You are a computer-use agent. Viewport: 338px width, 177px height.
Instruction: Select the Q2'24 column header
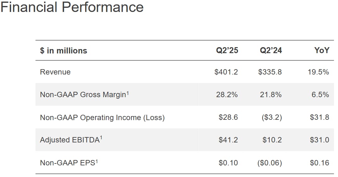tap(270, 51)
